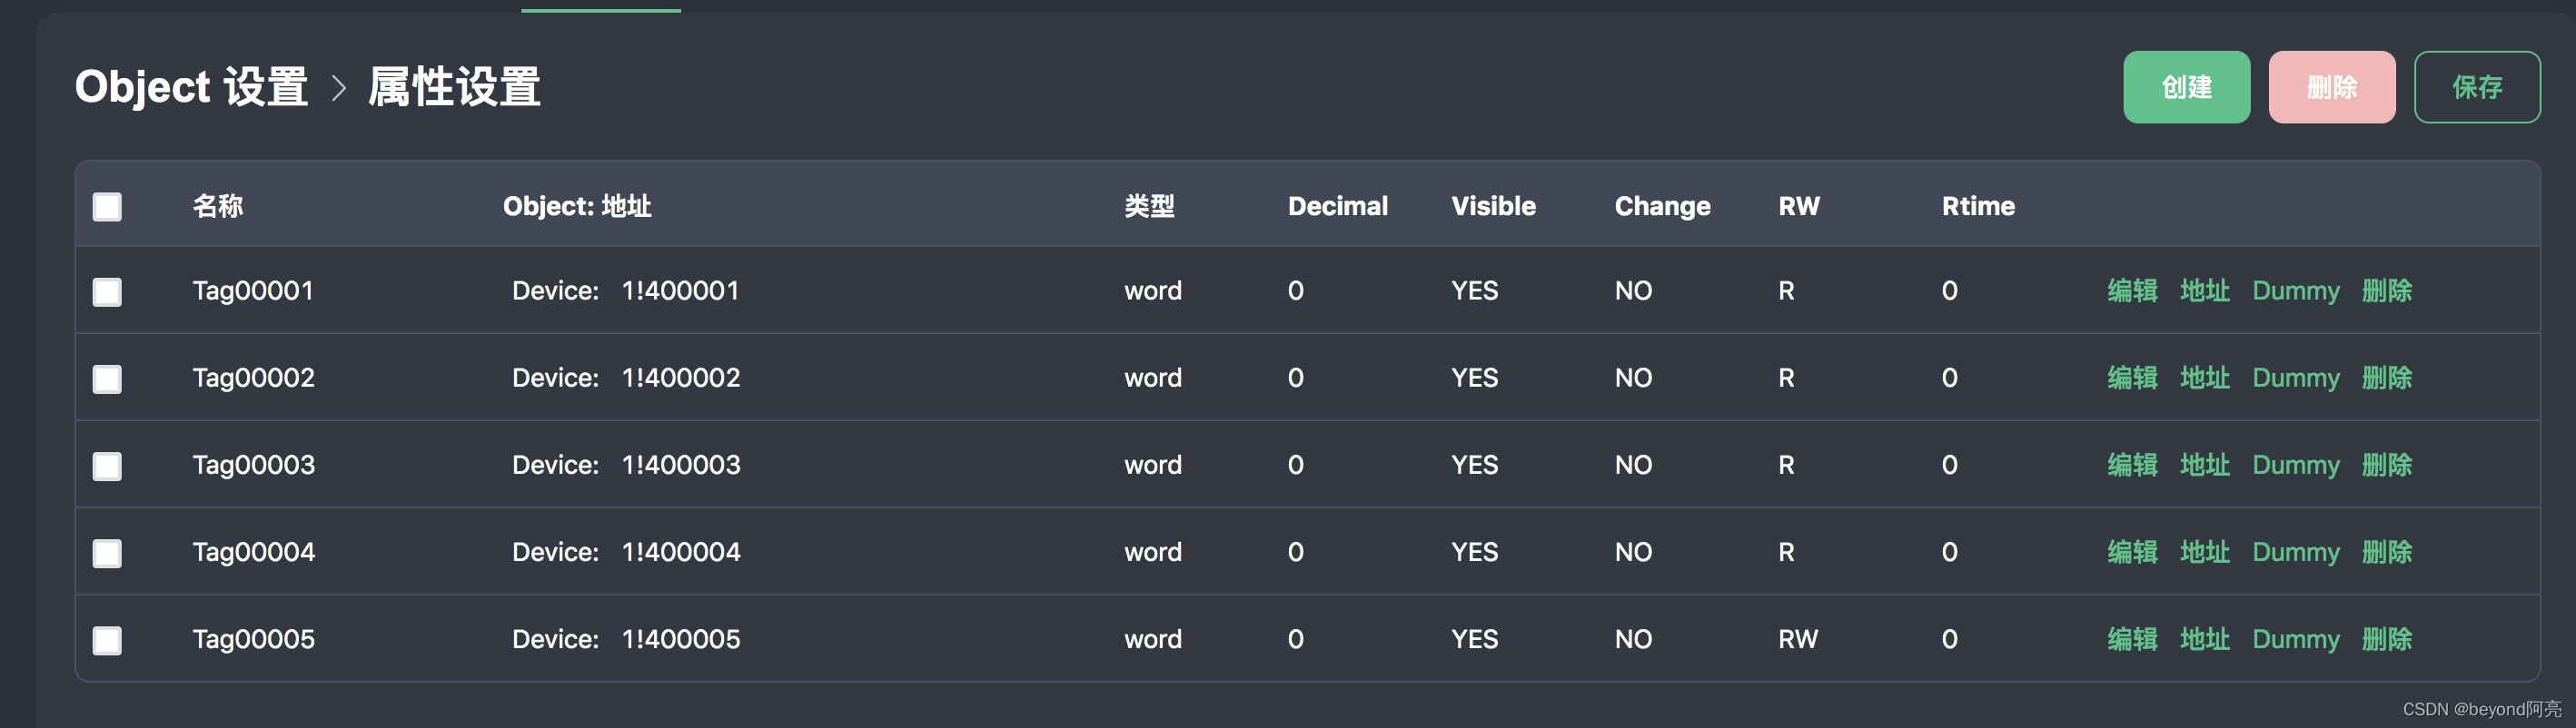
Task: Check the box for Tag00003 row
Action: [107, 466]
